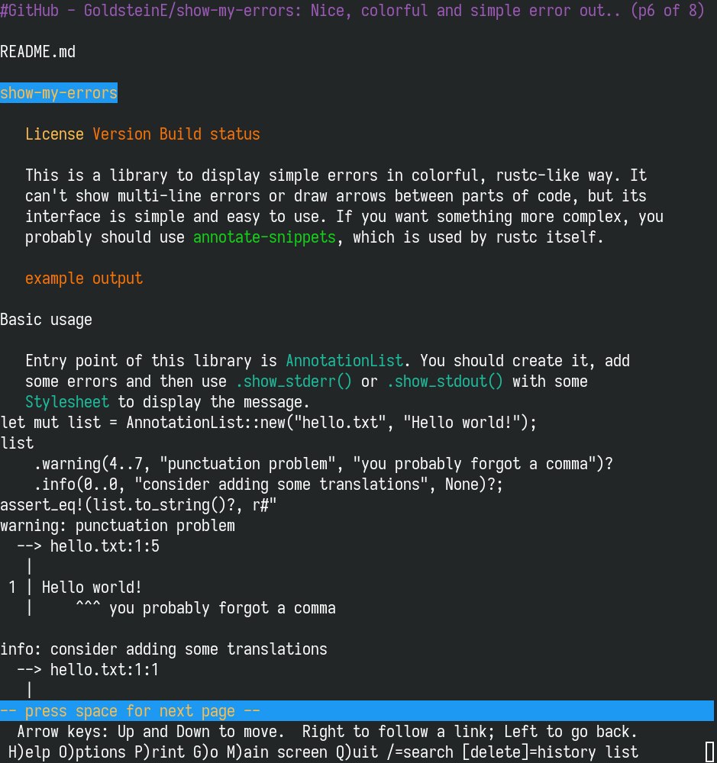Open the License badge link

coord(54,134)
